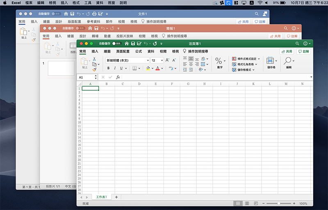Screen dimensions: 328x210
Task: Toggle AutoSave switch in PowerPoint window
Action: [80, 28]
